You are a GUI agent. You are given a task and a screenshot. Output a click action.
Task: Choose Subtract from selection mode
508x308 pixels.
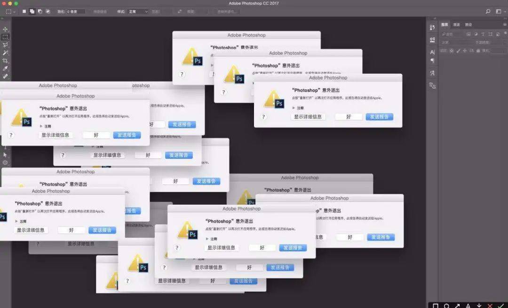coord(40,11)
